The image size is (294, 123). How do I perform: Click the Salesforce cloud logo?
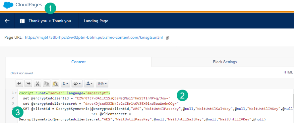(8, 5)
